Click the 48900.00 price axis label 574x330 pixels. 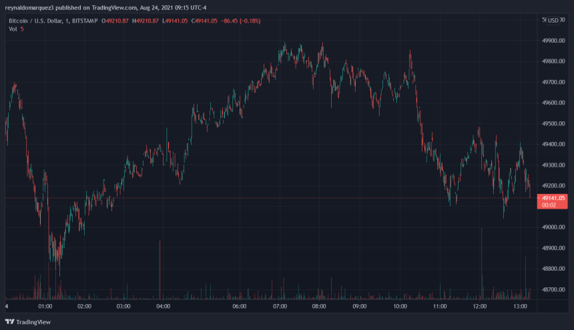pos(553,248)
